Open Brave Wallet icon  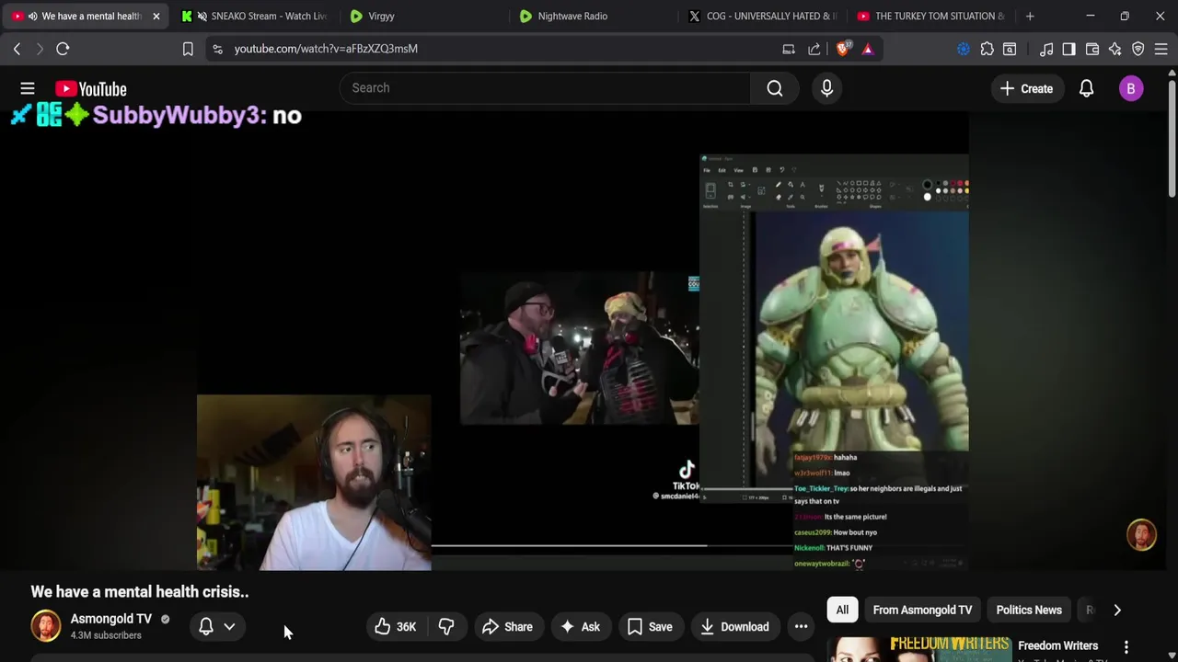tap(1092, 49)
